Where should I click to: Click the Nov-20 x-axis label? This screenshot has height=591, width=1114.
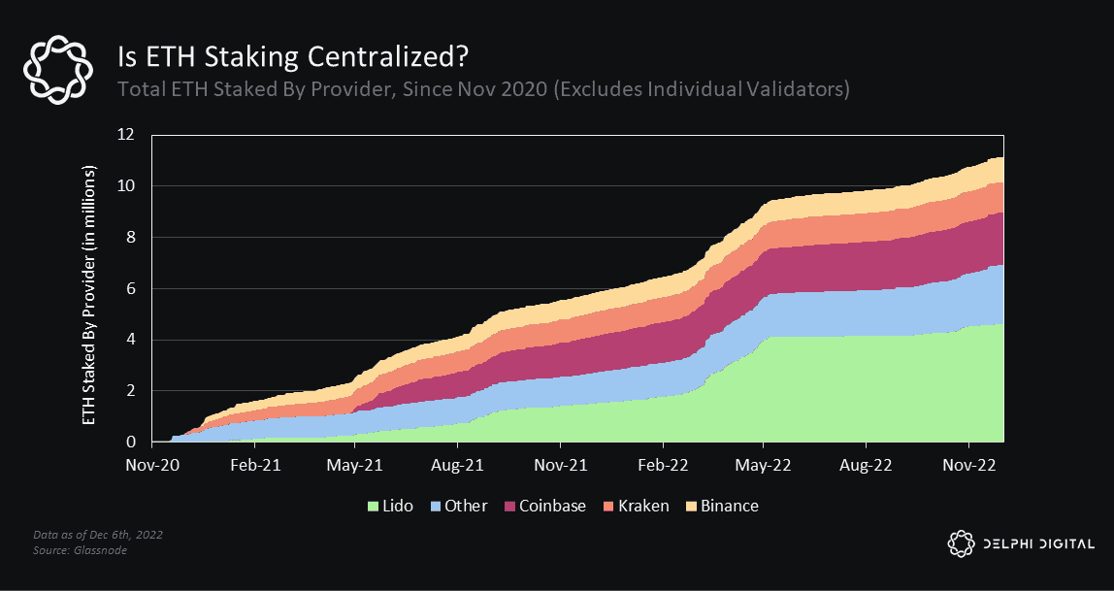[152, 465]
